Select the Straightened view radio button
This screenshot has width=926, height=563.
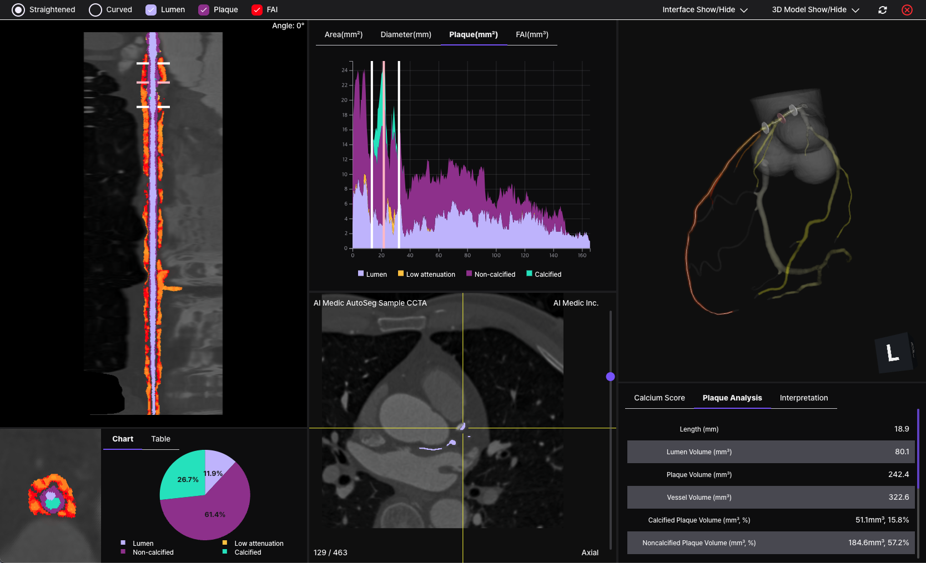pyautogui.click(x=18, y=10)
